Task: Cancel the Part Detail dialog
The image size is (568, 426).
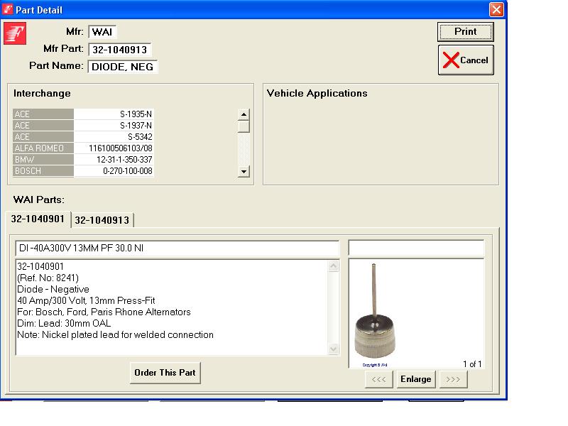Action: pos(466,60)
